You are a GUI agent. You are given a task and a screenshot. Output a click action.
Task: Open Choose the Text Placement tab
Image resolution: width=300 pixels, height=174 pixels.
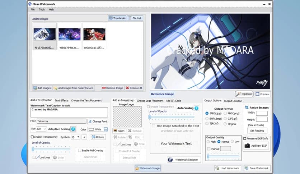point(86,100)
